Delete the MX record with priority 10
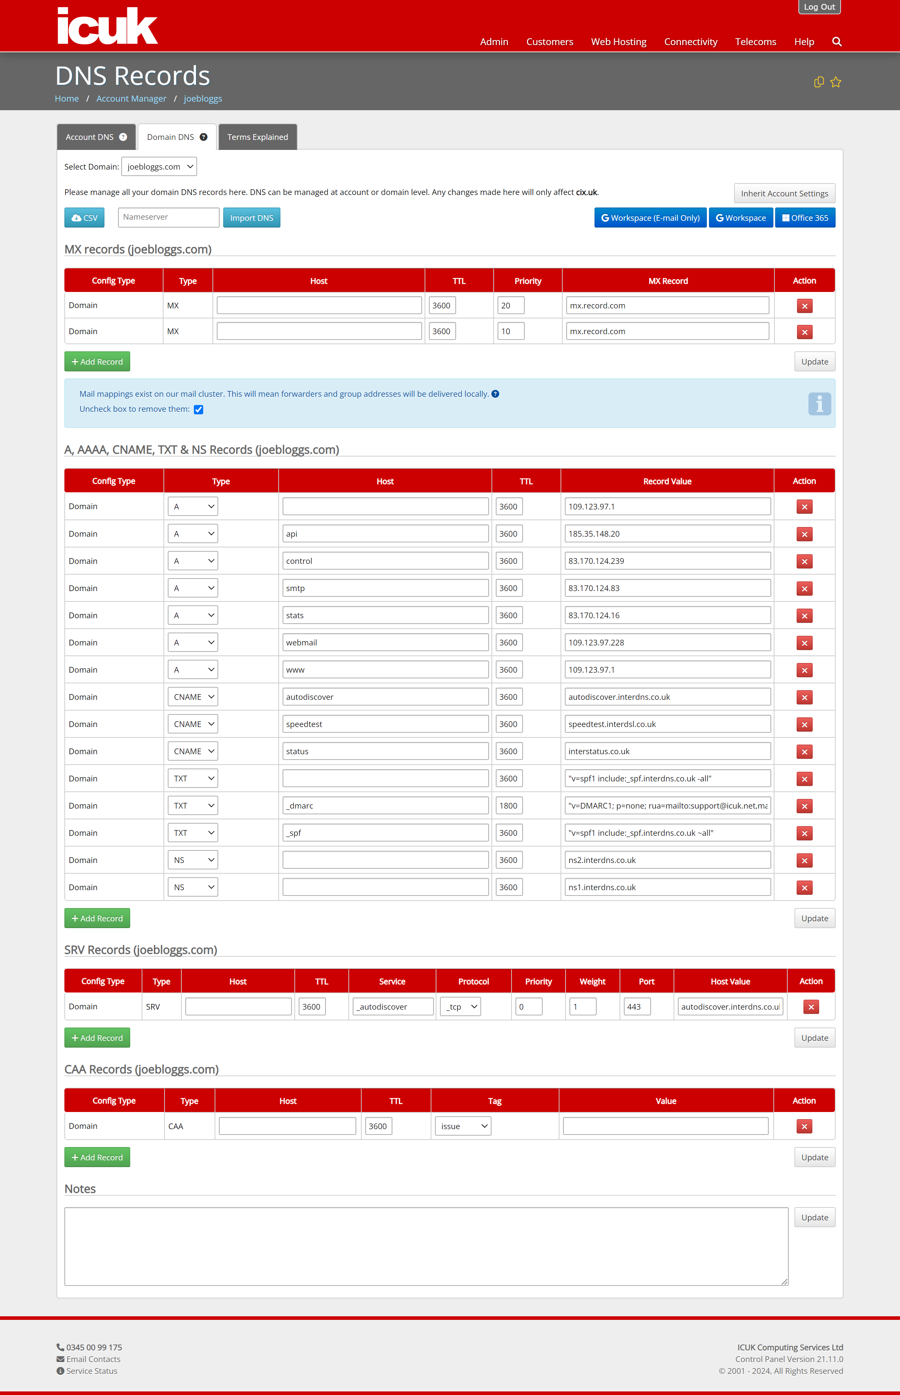 coord(804,332)
